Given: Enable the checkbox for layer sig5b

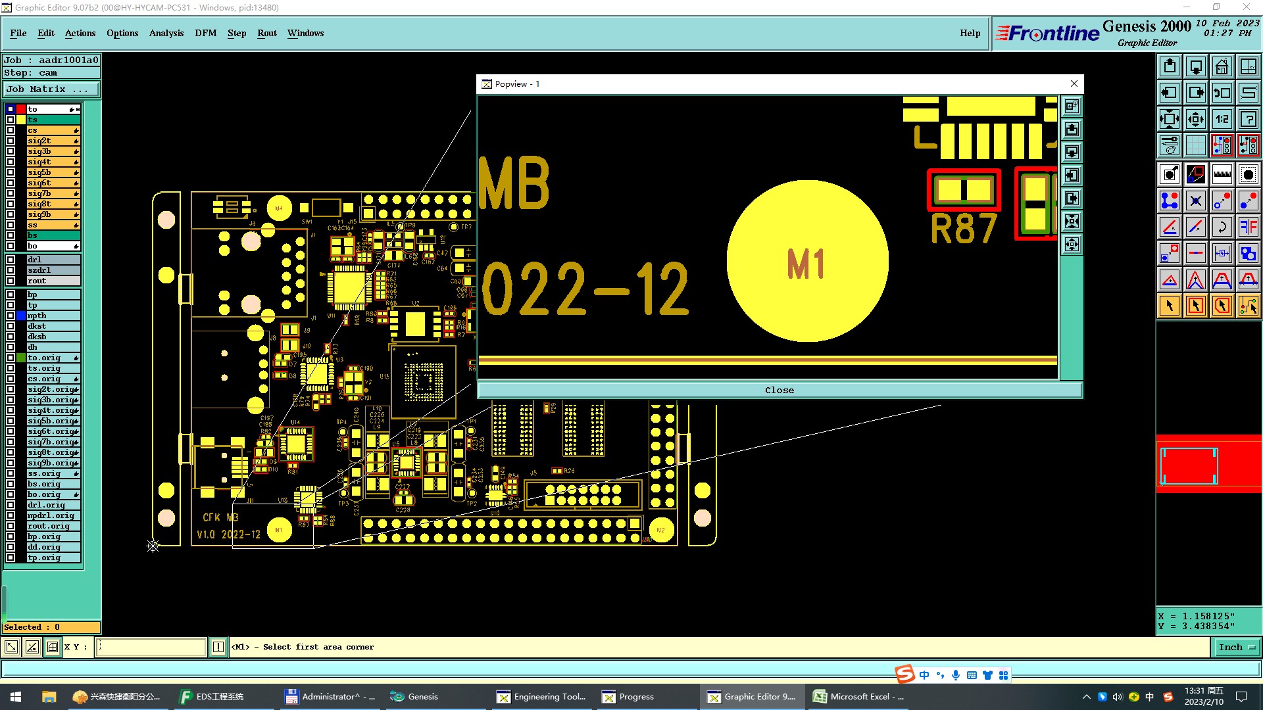Looking at the screenshot, I should (x=11, y=172).
